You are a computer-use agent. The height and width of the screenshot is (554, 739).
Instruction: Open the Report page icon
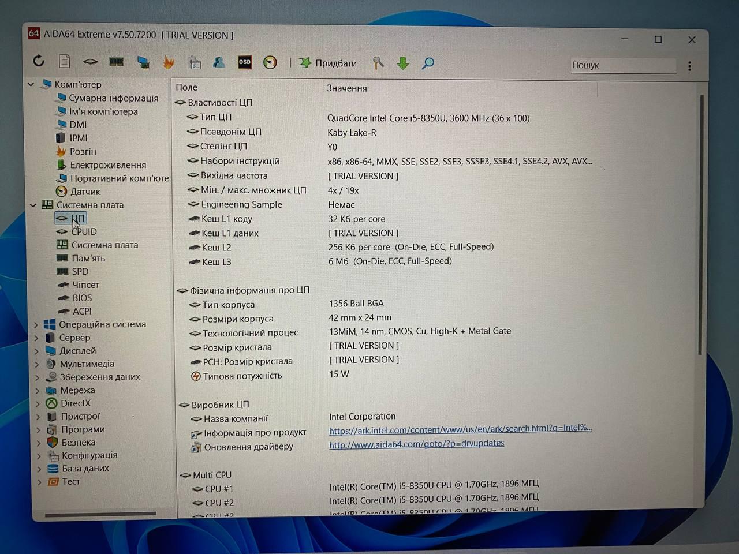coord(65,61)
